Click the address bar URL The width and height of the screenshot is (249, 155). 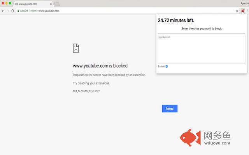45,11
